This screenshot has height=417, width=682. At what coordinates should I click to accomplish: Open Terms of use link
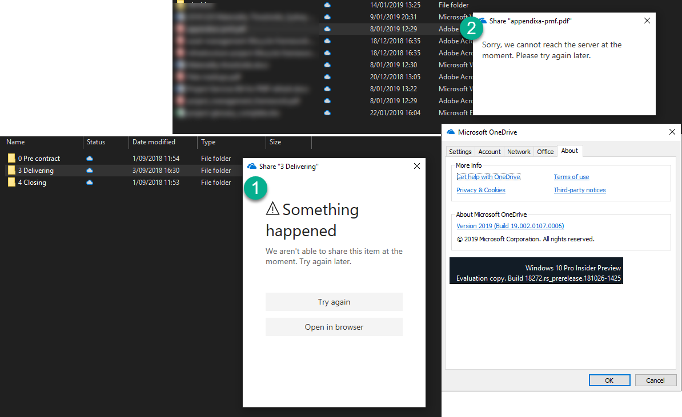(x=571, y=177)
